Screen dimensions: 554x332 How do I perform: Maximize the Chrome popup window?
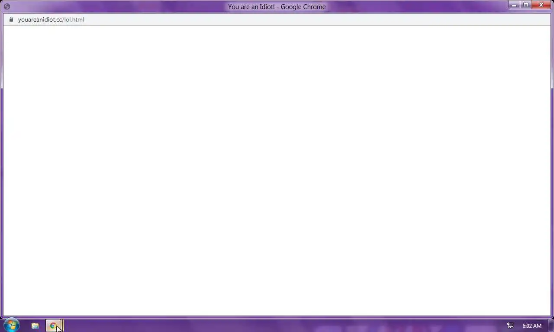point(526,5)
